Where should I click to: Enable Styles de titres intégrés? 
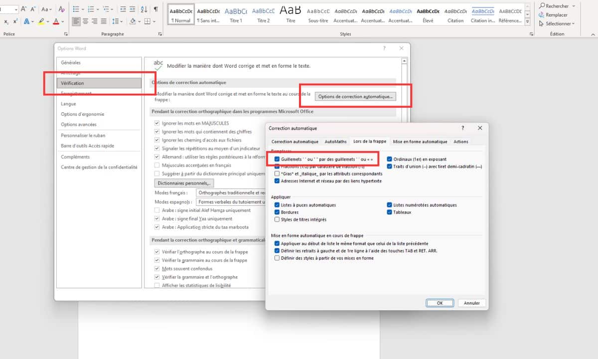coord(277,219)
